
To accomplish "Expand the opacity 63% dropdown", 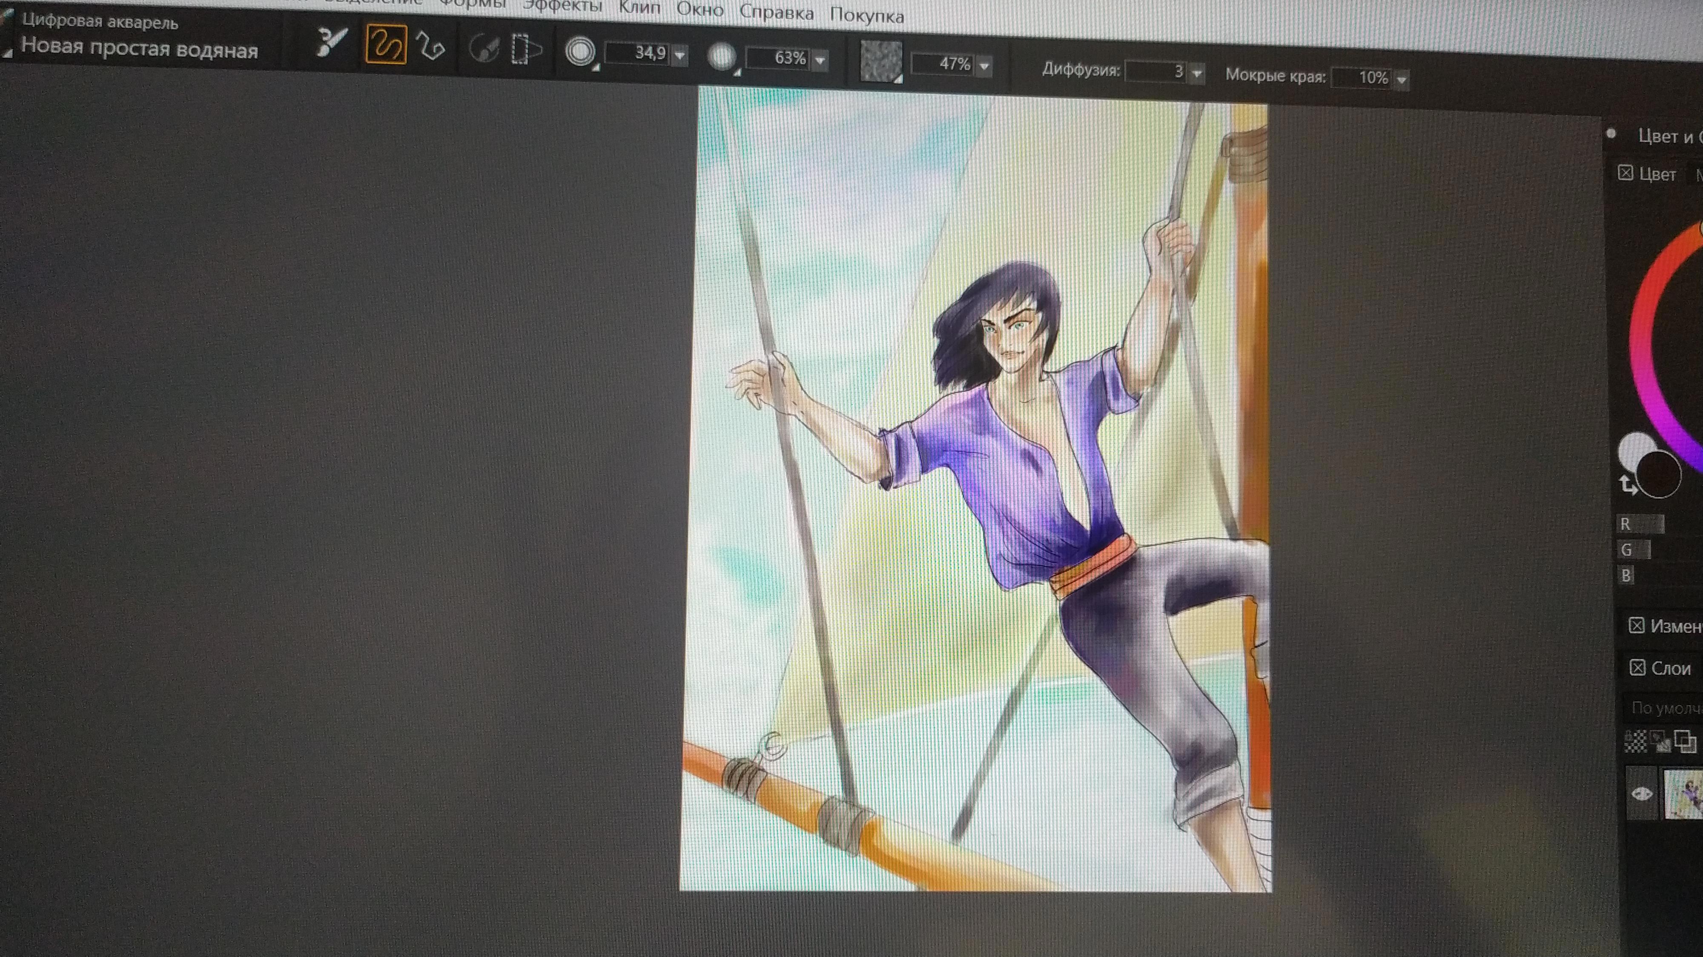I will [x=820, y=61].
